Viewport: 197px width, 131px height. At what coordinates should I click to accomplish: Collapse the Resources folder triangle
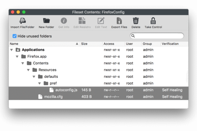point(28,70)
